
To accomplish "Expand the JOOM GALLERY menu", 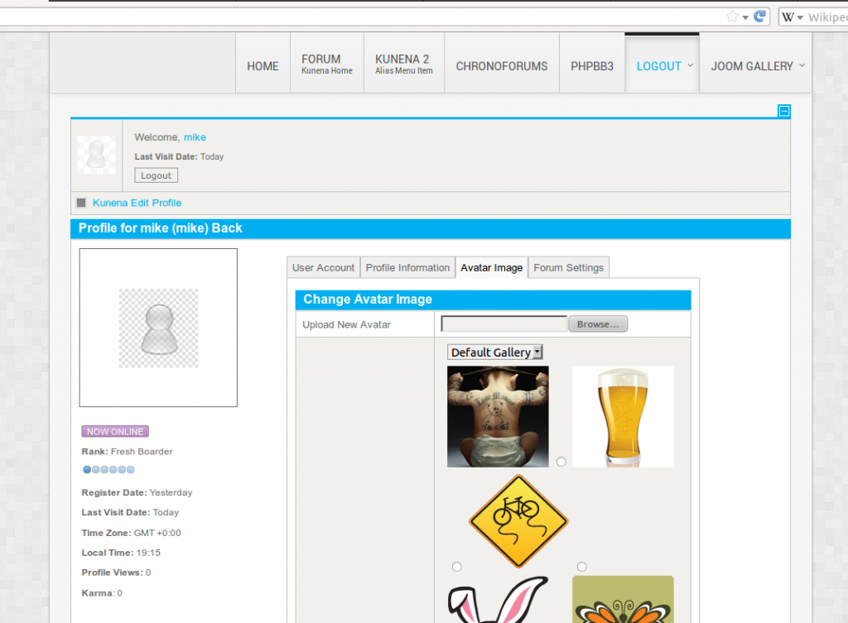I will point(757,66).
